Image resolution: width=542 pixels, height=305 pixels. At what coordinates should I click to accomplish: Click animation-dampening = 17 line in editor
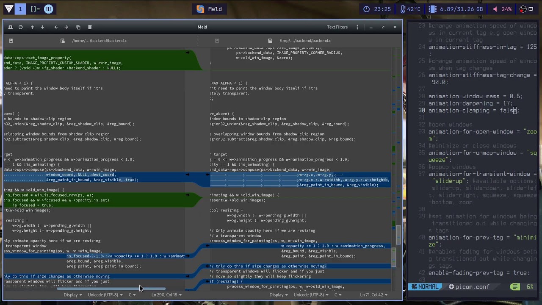pyautogui.click(x=470, y=103)
